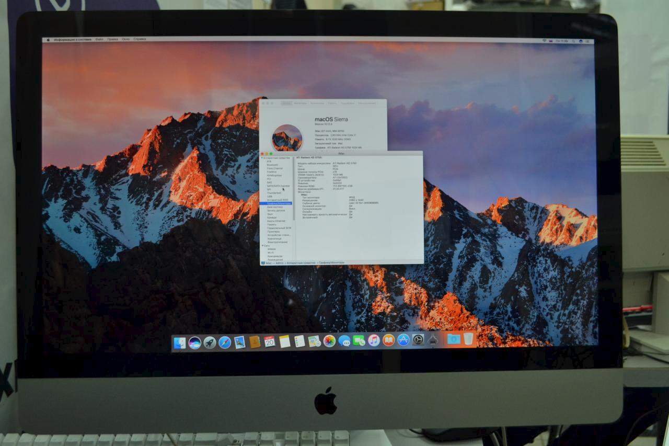The image size is (669, 446).
Task: Open Messages app in Dock
Action: 344,341
